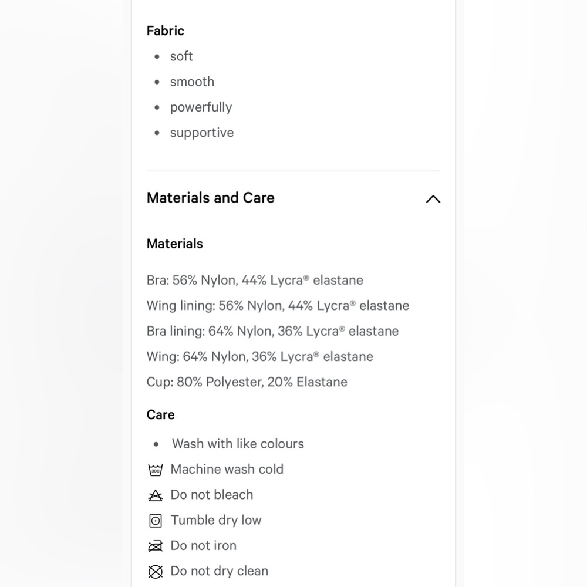The height and width of the screenshot is (587, 587).
Task: Click the do not iron icon
Action: pyautogui.click(x=156, y=546)
